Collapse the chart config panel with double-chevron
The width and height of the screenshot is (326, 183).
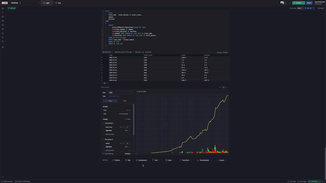pyautogui.click(x=136, y=154)
